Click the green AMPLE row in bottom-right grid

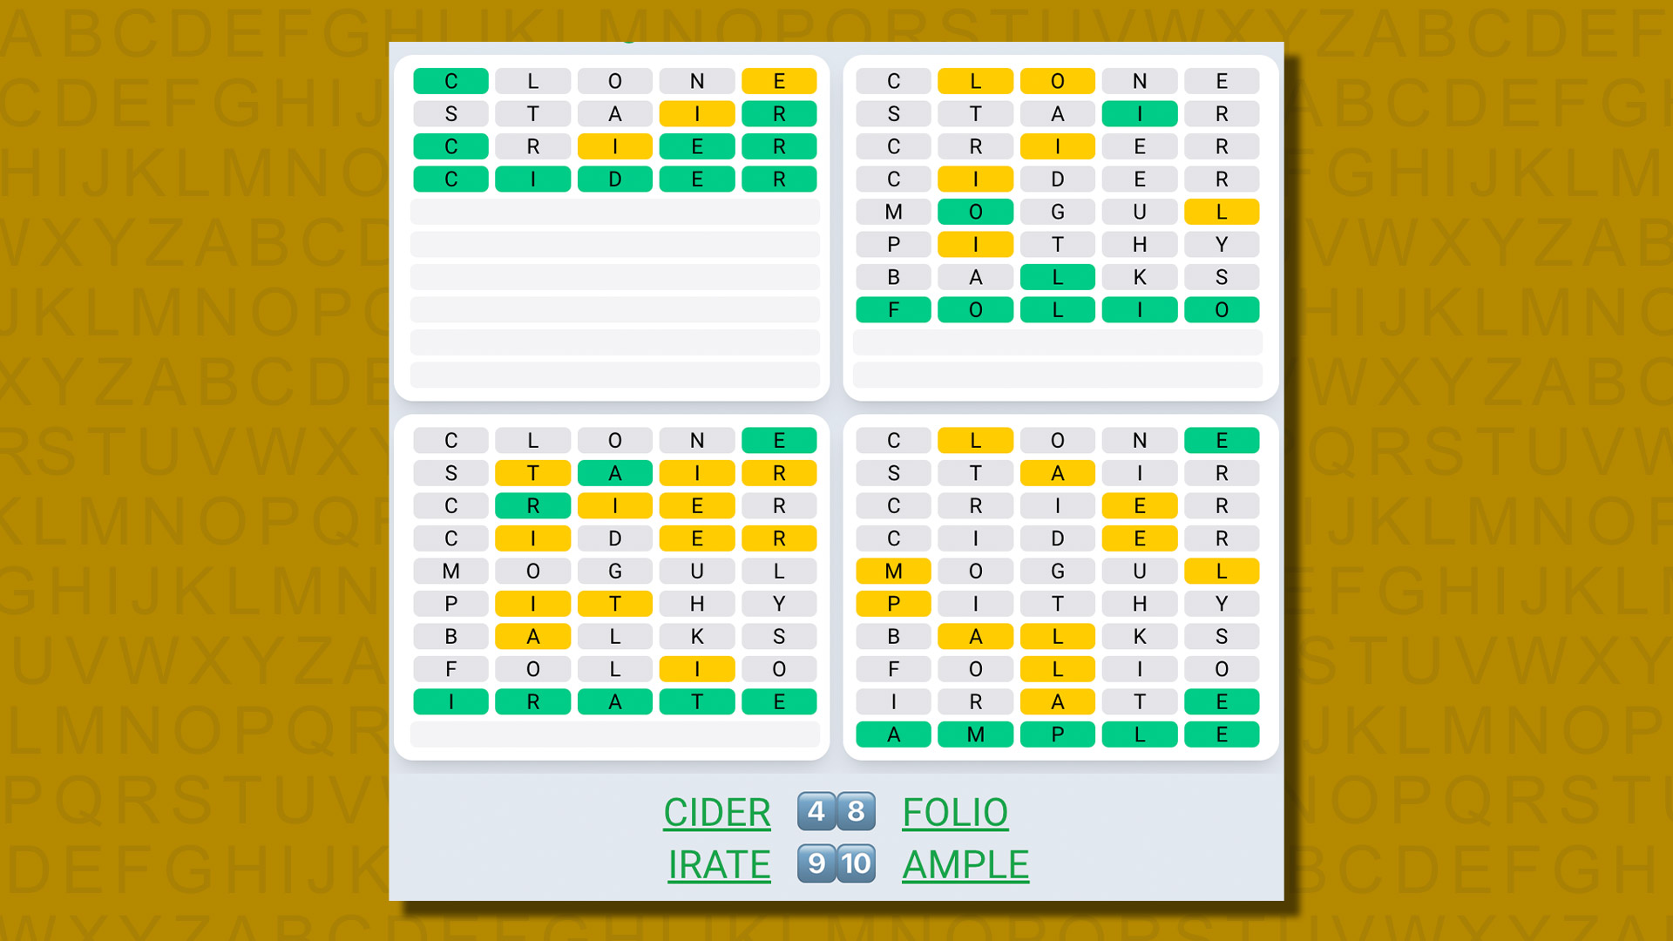tap(1057, 735)
